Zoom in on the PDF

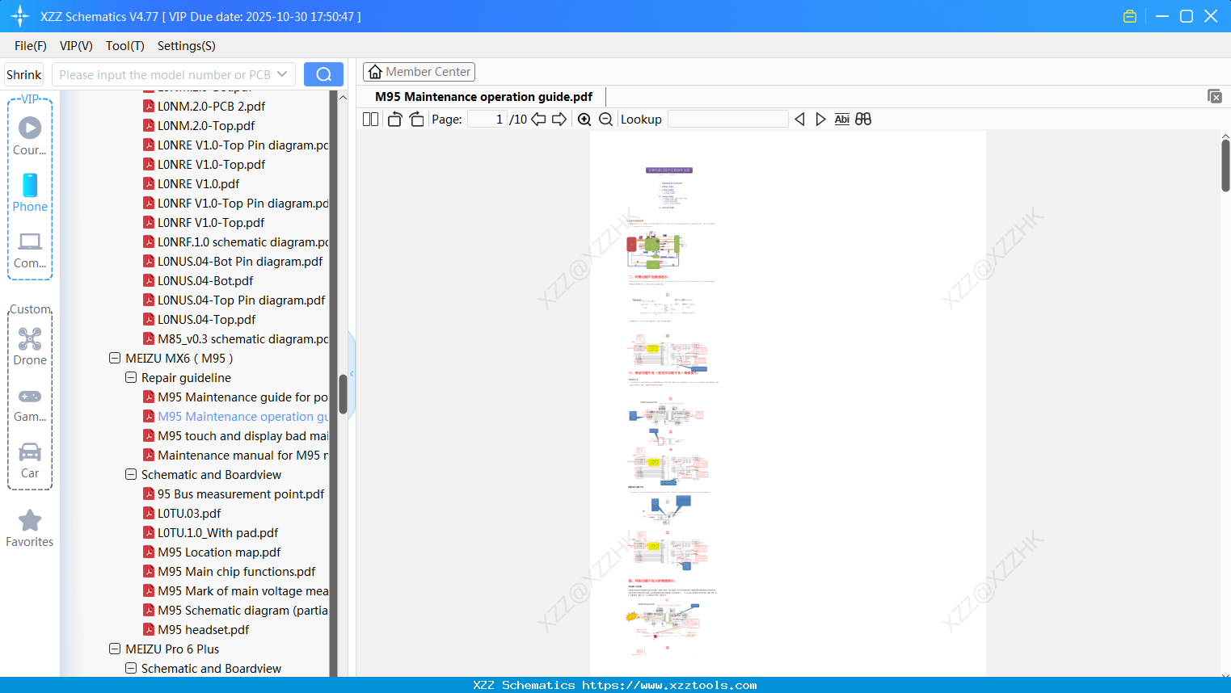[x=584, y=119]
